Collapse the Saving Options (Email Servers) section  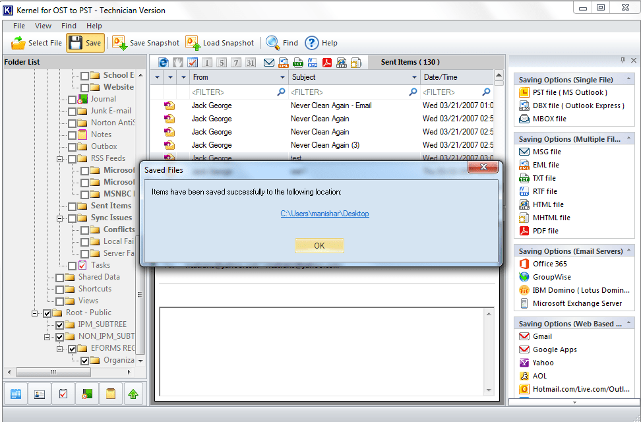pos(628,251)
